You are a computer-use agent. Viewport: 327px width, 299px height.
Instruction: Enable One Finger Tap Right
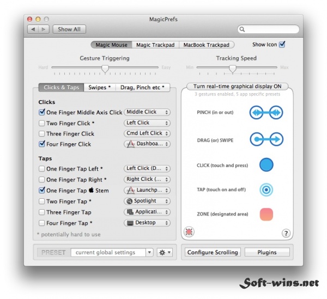(x=42, y=179)
